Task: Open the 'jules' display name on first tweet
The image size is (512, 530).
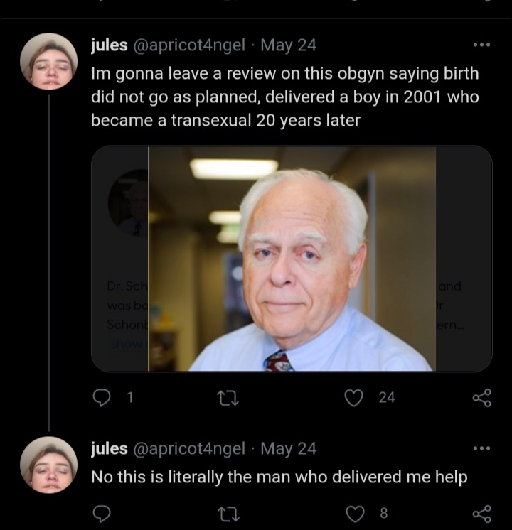Action: [110, 45]
